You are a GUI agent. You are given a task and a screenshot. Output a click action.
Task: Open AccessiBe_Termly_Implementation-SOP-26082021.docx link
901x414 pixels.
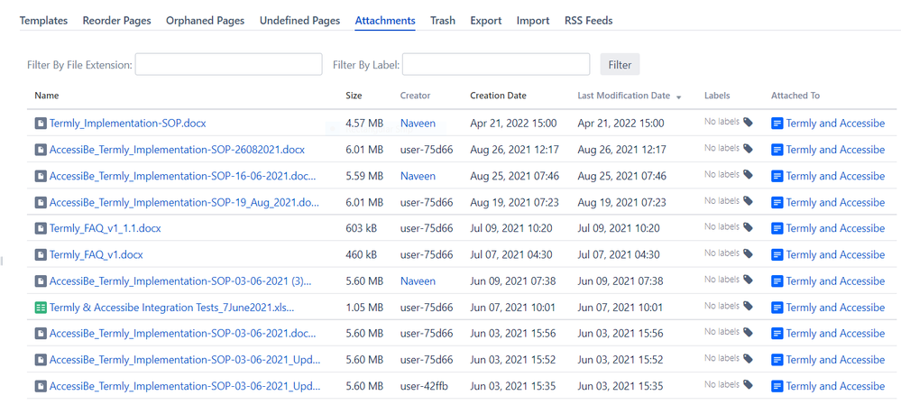(x=177, y=150)
